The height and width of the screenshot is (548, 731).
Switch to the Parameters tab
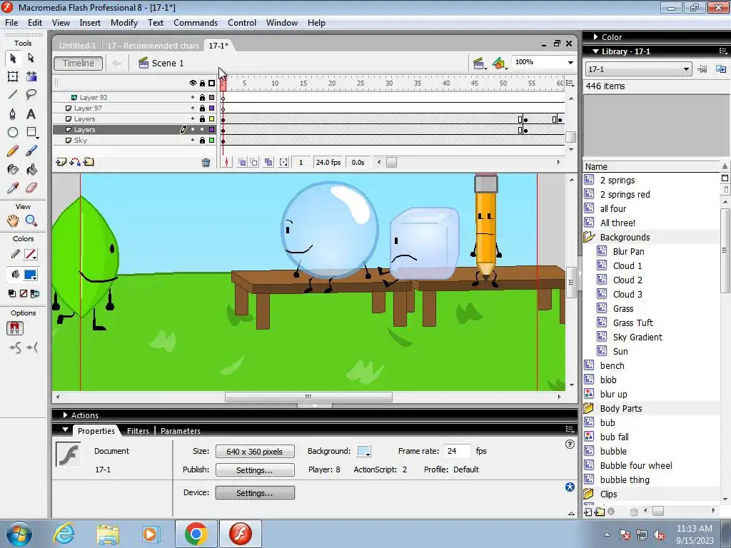coord(181,431)
